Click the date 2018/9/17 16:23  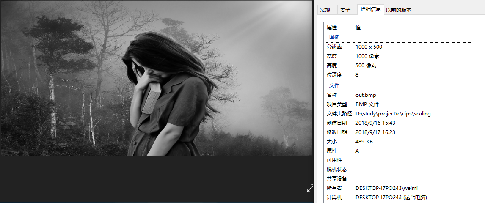375,132
